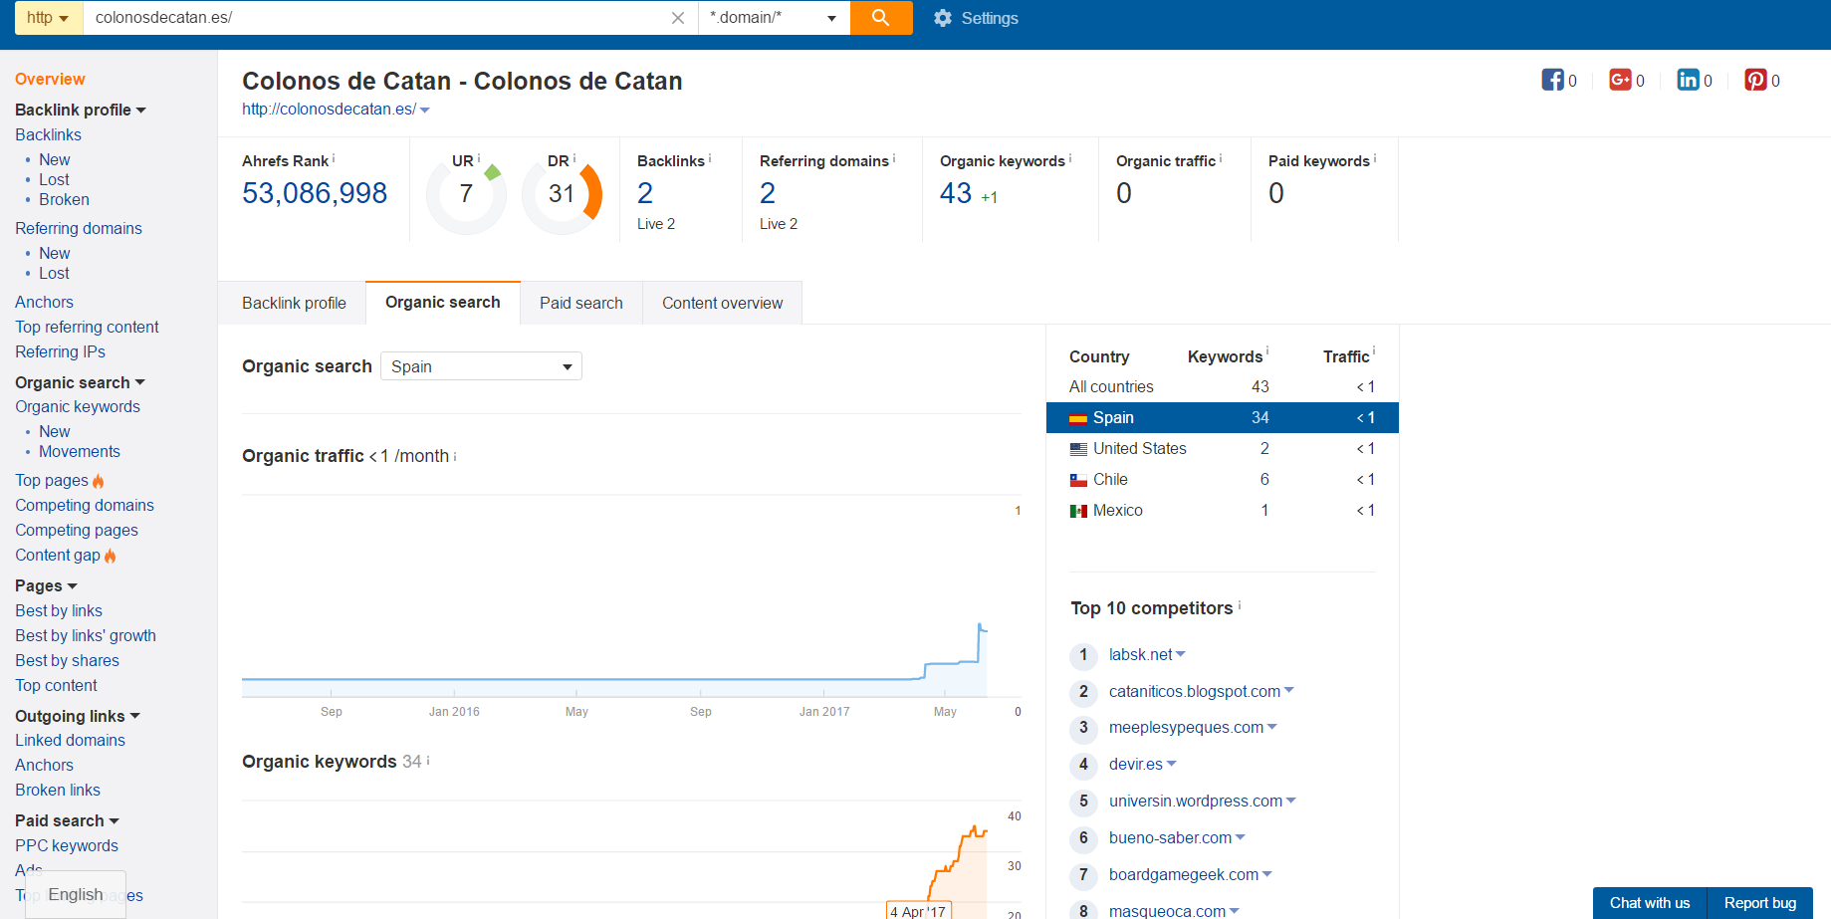1831x919 pixels.
Task: Click the bueno-saber.com competitor link
Action: tap(1170, 837)
